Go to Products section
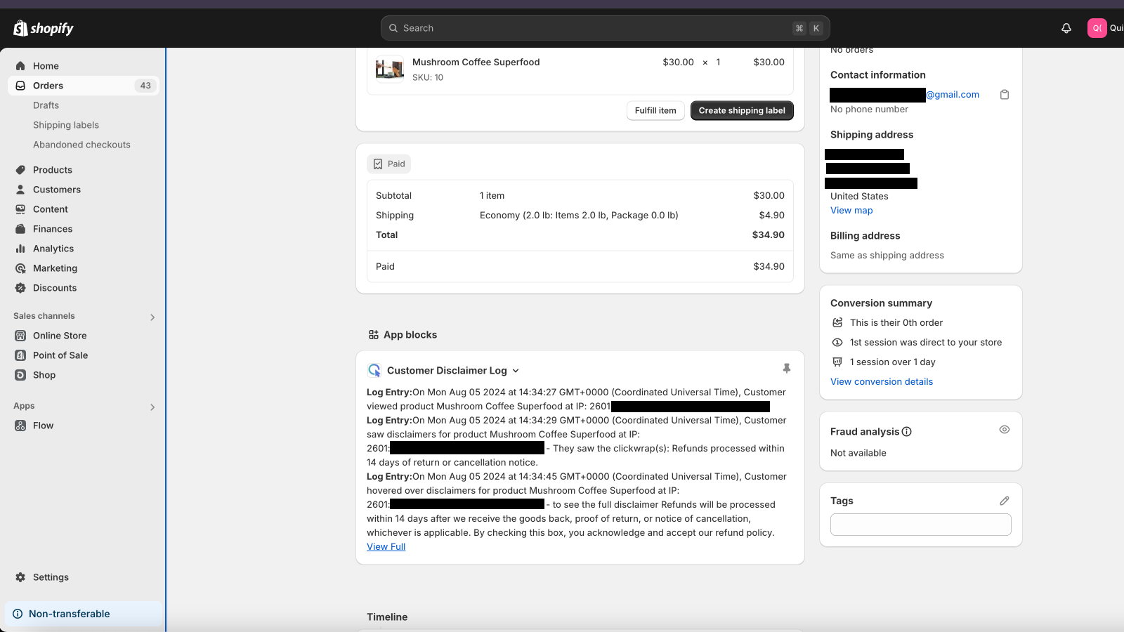The width and height of the screenshot is (1124, 632). tap(53, 170)
